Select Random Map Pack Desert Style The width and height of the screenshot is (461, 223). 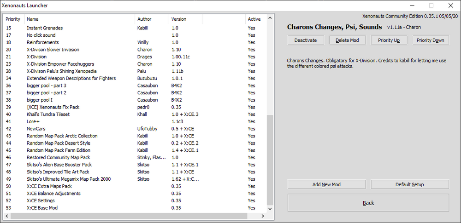[x=135, y=143]
